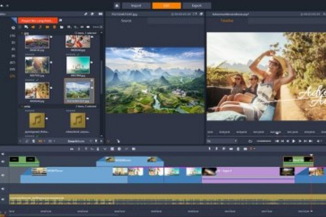Switch to the Export tab
The image size is (326, 217).
pyautogui.click(x=197, y=6)
